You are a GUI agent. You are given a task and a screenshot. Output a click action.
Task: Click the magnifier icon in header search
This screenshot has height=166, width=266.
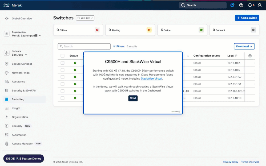[x=183, y=5]
